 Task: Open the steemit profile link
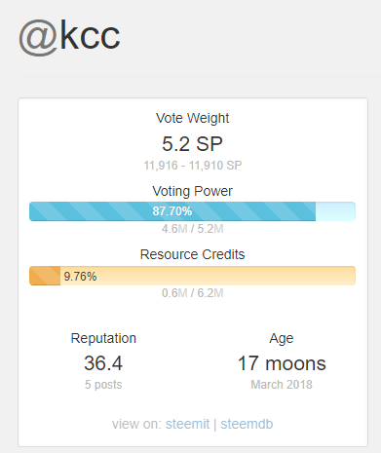click(x=187, y=424)
